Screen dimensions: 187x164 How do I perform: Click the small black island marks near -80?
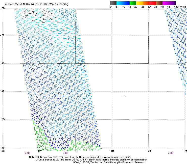click(x=124, y=96)
